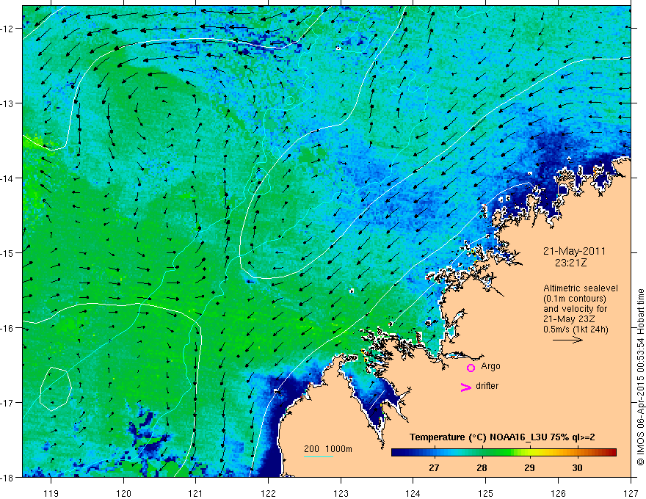The width and height of the screenshot is (646, 499).
Task: Click the 'Argo' legend label
Action: click(x=490, y=366)
